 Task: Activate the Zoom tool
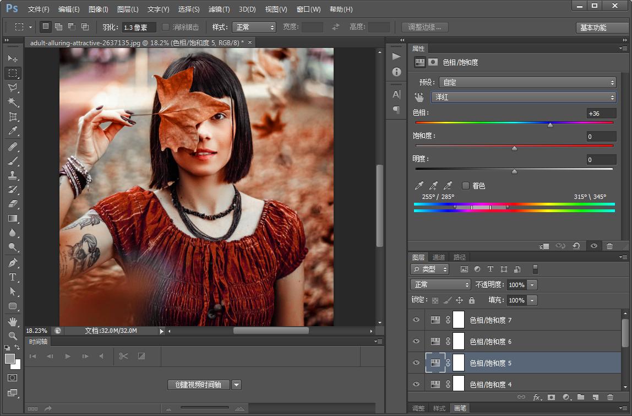click(x=13, y=336)
